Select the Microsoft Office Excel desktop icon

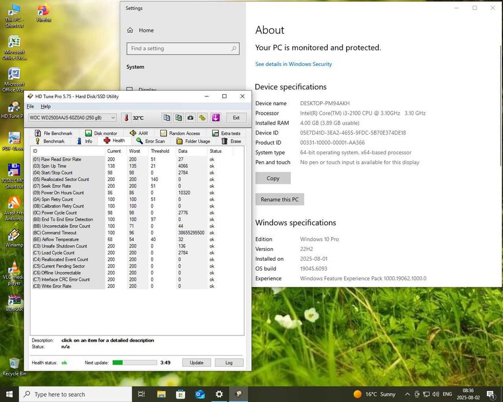pyautogui.click(x=14, y=48)
